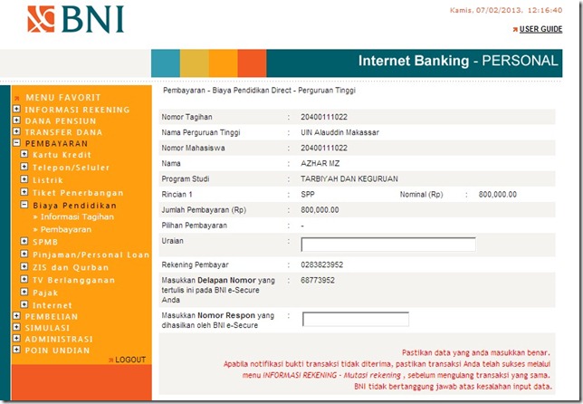Collapse Biaya Pendidikan minus box
Screen dimensions: 583x404
(x=24, y=205)
